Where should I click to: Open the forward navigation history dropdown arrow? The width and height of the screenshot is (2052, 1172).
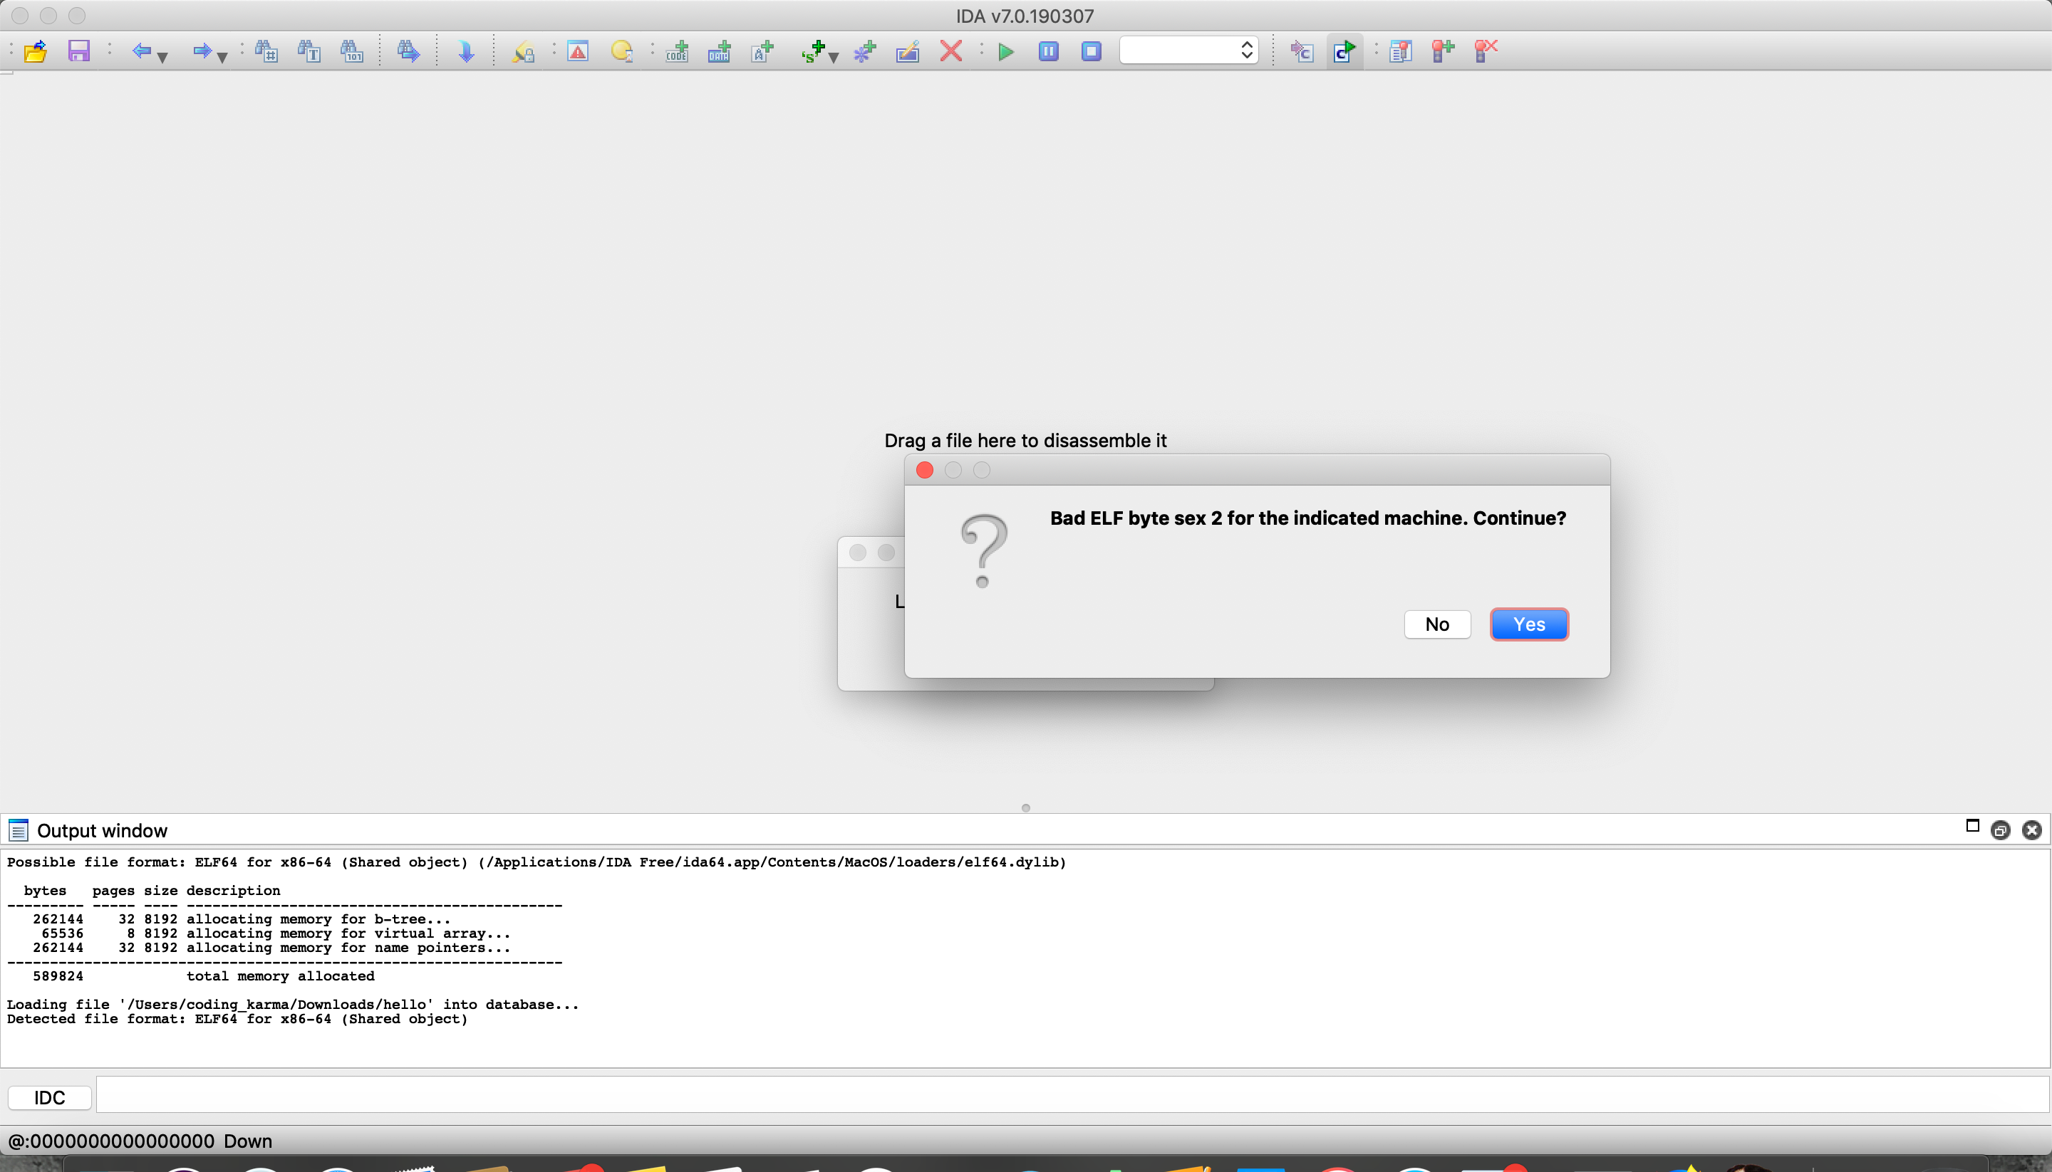pos(222,57)
